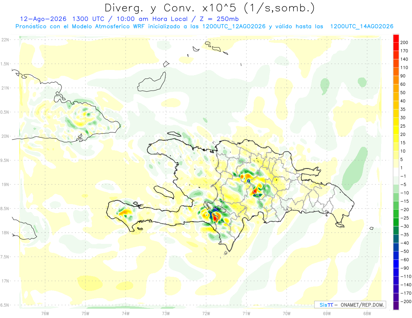Screen dimensions: 412x318
Task: Click the '0.5N' latitude label
Action: coord(5,112)
